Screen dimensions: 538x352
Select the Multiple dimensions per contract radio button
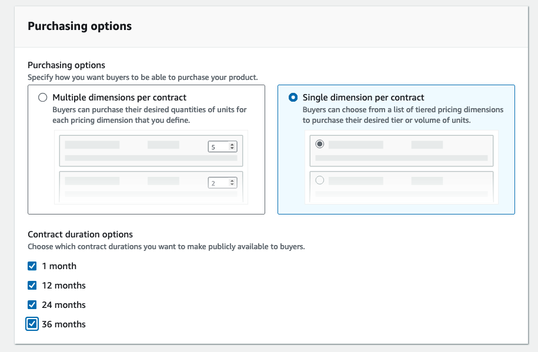(42, 98)
